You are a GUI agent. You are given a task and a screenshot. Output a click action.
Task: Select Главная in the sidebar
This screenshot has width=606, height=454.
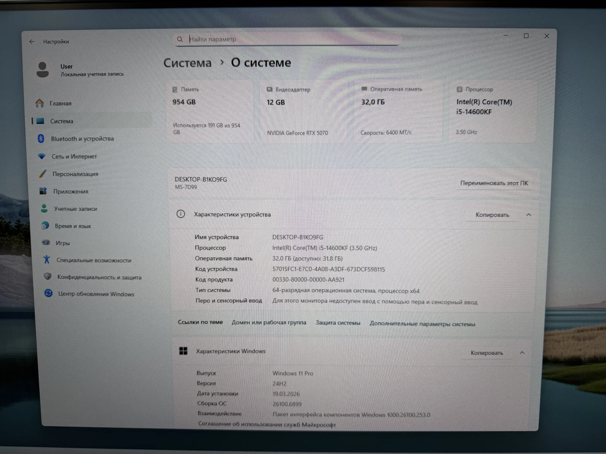tap(61, 103)
